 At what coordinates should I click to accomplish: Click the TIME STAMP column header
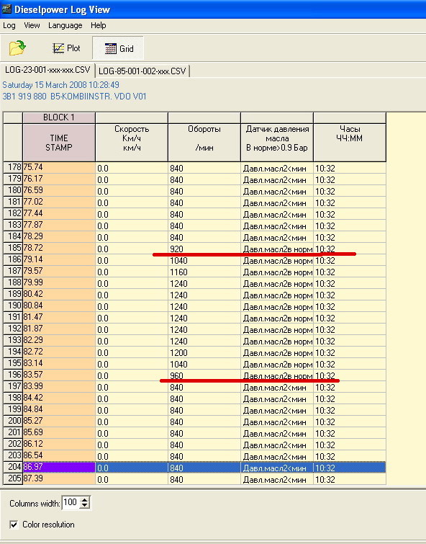tap(59, 143)
